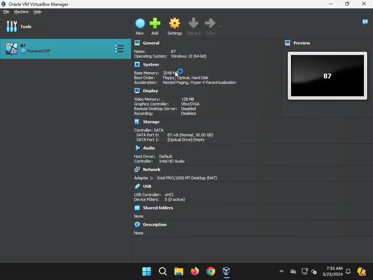Open the USB settings heading link
This screenshot has width=373, height=280.
pyautogui.click(x=147, y=186)
